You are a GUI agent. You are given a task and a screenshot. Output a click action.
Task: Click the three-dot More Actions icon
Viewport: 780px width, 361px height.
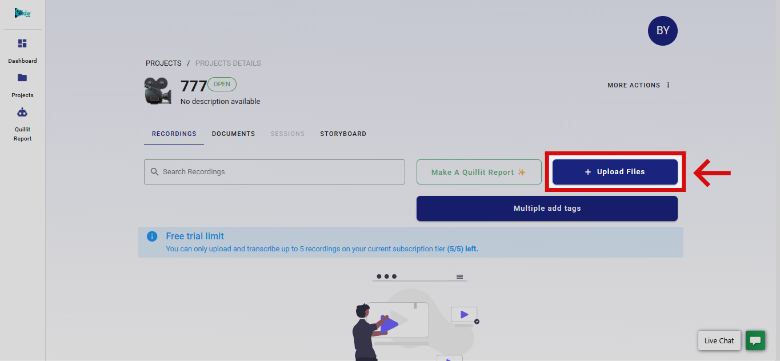coord(668,85)
